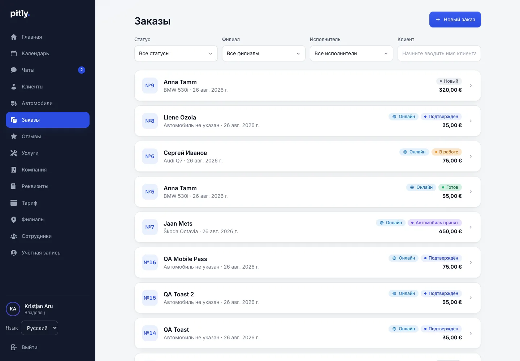
Task: Open order №16 chevron for QA Mobile Pass
Action: [x=471, y=262]
